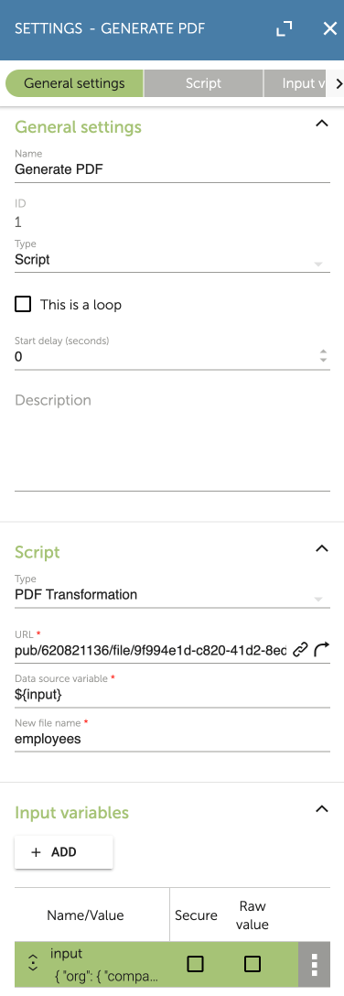344x996 pixels.
Task: Click the link icon beside URL
Action: point(301,649)
